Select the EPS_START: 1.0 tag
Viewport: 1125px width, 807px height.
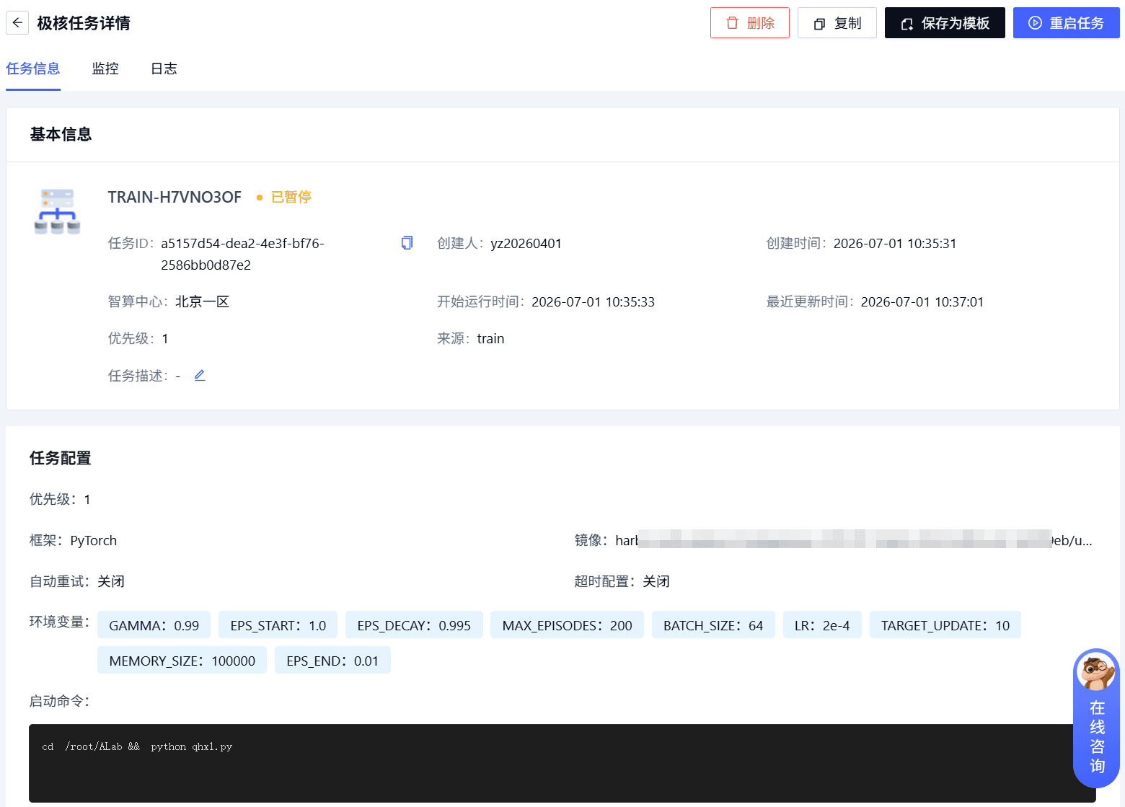point(278,625)
